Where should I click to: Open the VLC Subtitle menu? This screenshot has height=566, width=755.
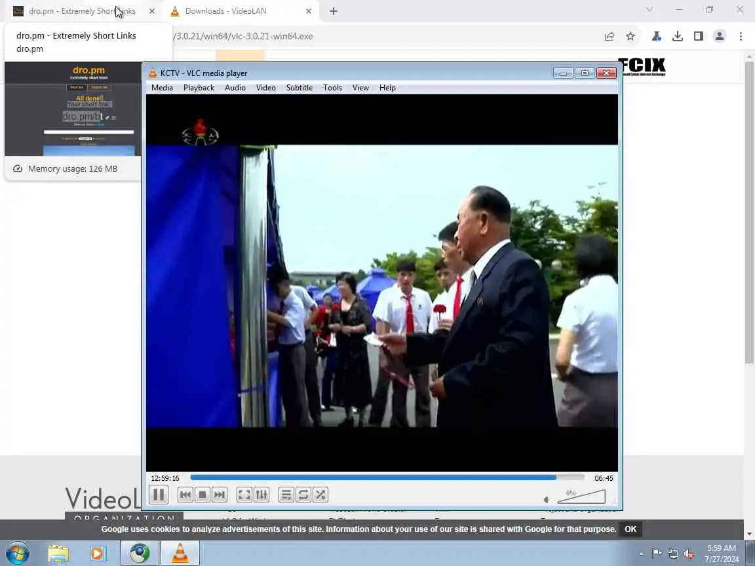300,88
